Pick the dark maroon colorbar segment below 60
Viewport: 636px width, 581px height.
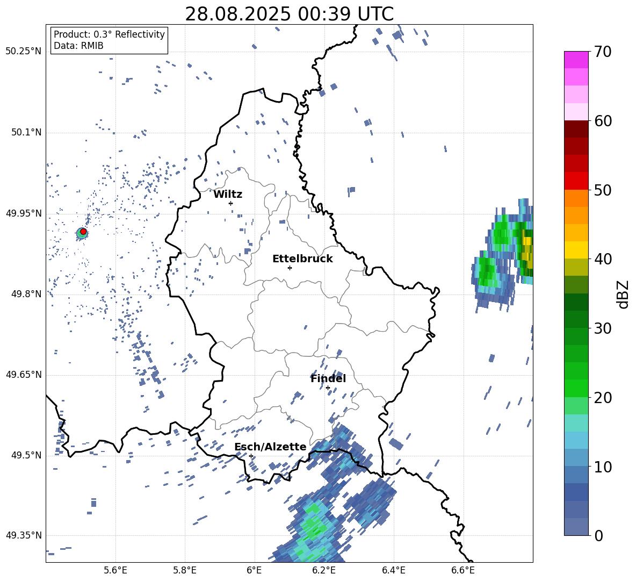tap(576, 130)
